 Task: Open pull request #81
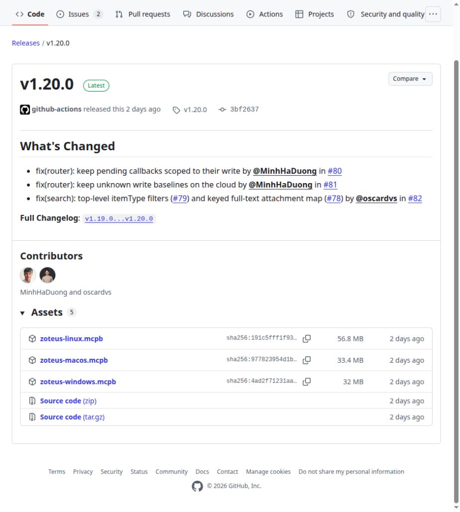coord(330,185)
